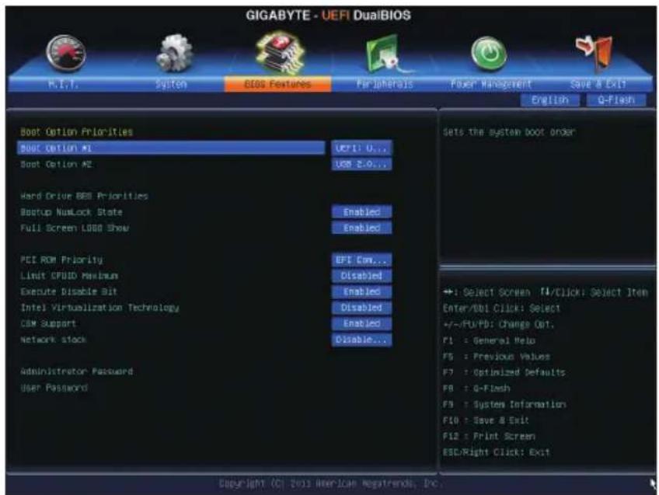Open the M.I.T. tab
659x495 pixels.
(x=64, y=85)
